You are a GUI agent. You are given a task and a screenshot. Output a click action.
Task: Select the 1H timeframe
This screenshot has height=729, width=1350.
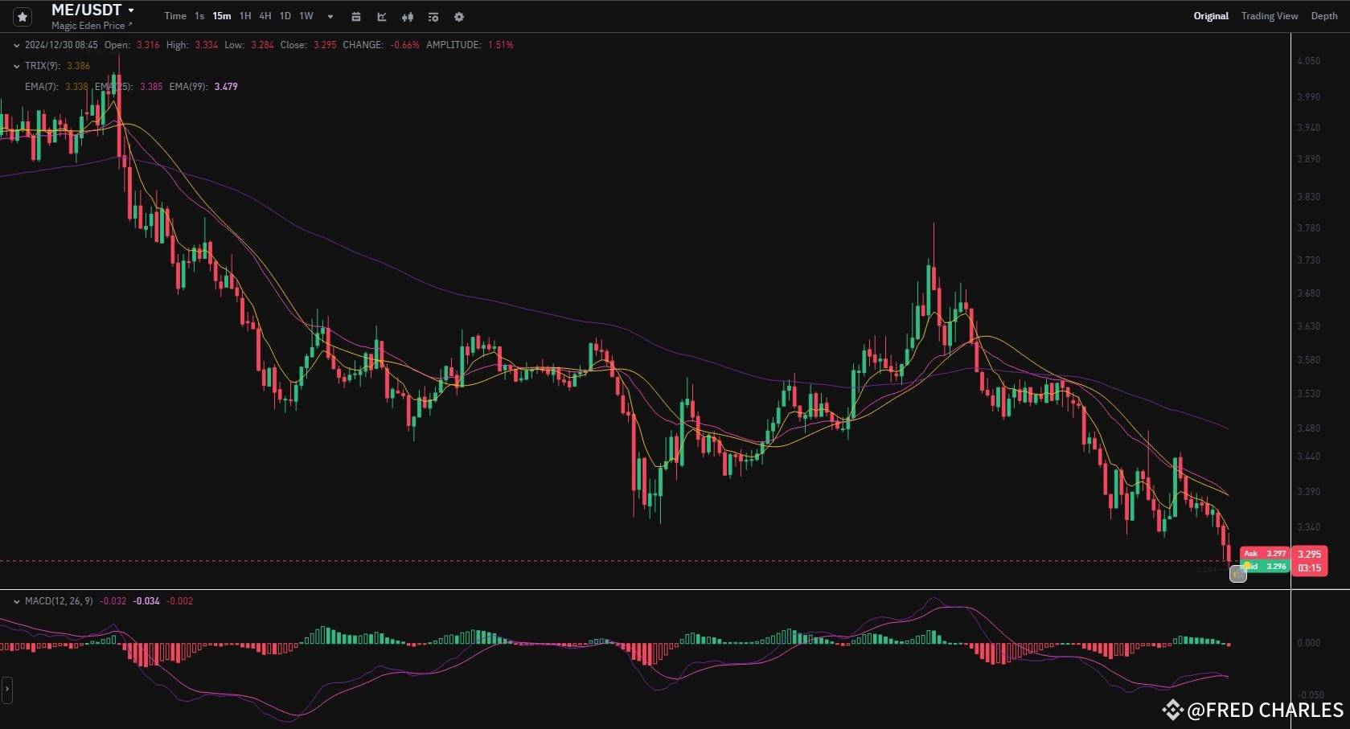pyautogui.click(x=245, y=15)
